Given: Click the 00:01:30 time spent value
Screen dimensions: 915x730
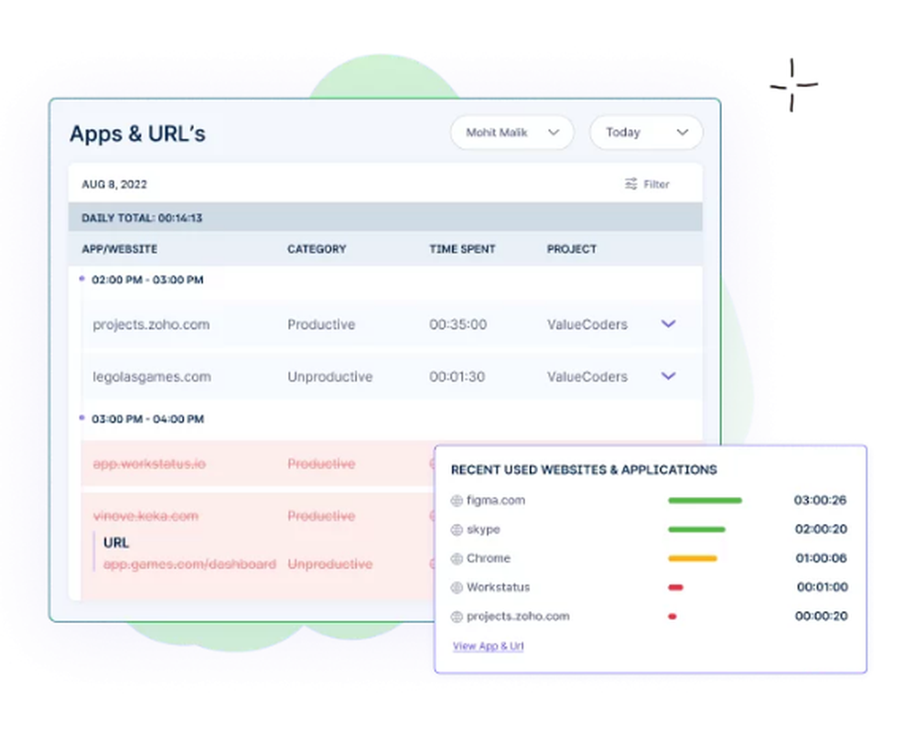Looking at the screenshot, I should point(457,377).
